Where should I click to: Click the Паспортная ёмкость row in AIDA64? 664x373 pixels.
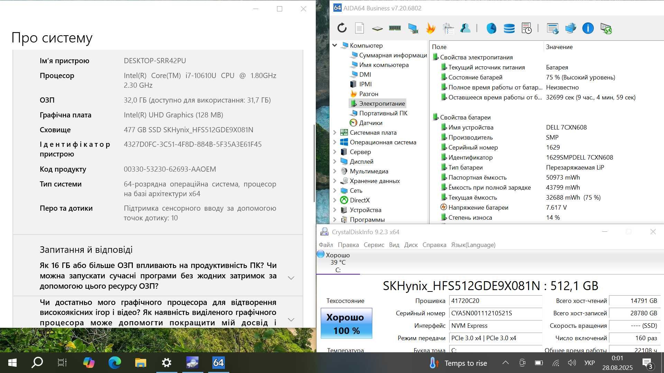[x=546, y=177]
